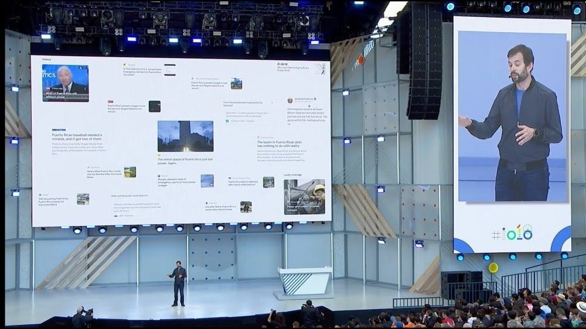Open the "Puerto Rico back in darkness" story thumbnail
This screenshot has width=586, height=329.
click(268, 182)
